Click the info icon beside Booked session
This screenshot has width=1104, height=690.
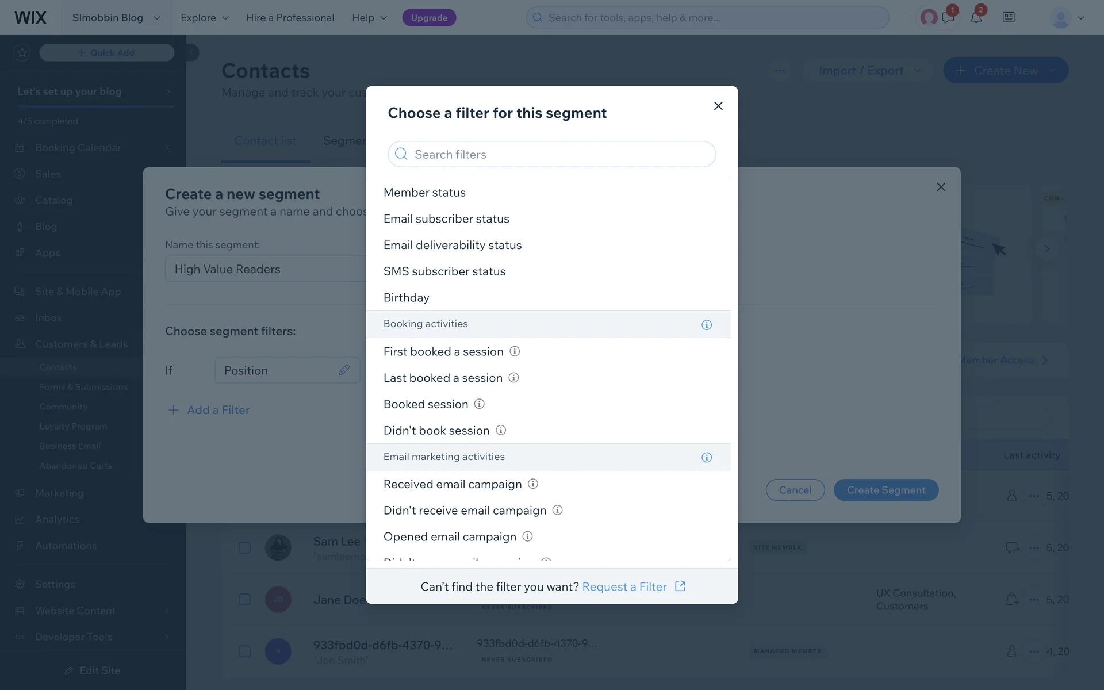click(x=479, y=404)
